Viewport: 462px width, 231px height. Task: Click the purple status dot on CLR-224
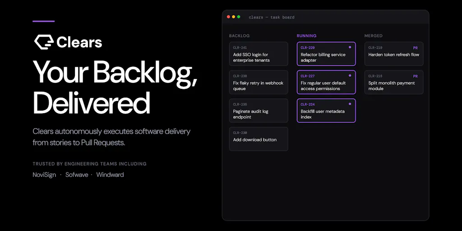350,104
